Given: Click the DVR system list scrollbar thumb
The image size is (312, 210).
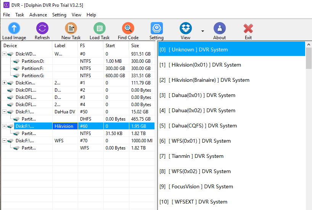Looking at the screenshot, I should point(309,58).
